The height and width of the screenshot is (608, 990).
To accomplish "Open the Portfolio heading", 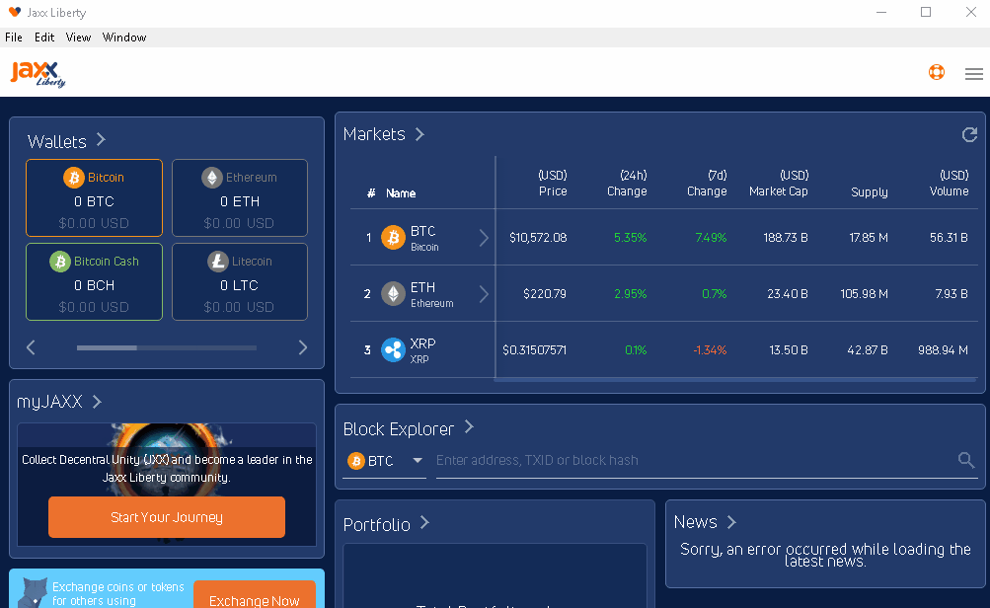I will [377, 525].
